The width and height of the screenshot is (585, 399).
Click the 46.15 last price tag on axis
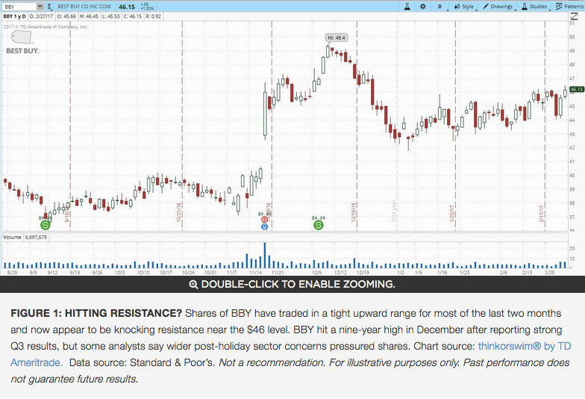pyautogui.click(x=576, y=90)
